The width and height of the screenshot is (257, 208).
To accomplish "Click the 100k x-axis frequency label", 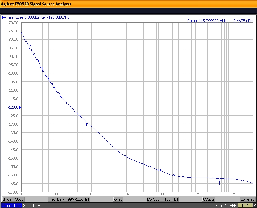I will [x=162, y=194].
